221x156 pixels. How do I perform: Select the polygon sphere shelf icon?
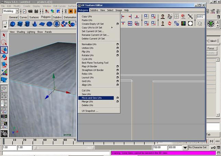pyautogui.click(x=13, y=24)
